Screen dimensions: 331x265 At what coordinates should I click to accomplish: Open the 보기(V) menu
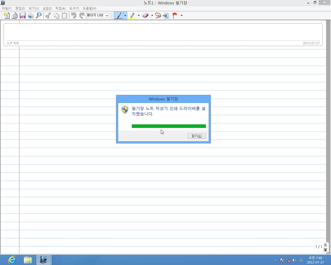pos(34,8)
